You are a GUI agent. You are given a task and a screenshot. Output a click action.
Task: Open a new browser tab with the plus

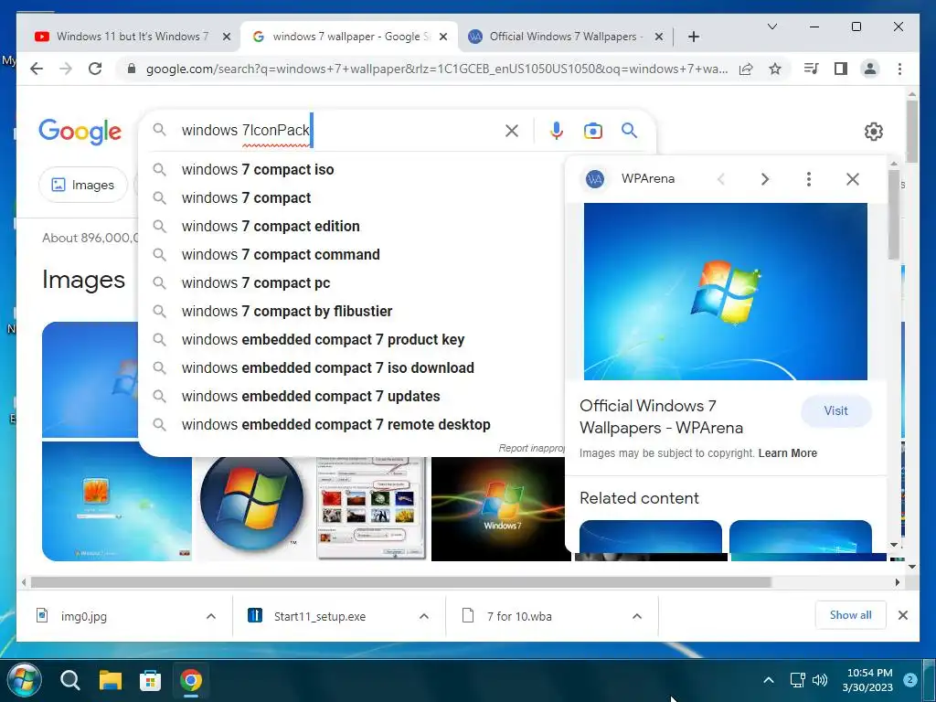[693, 37]
